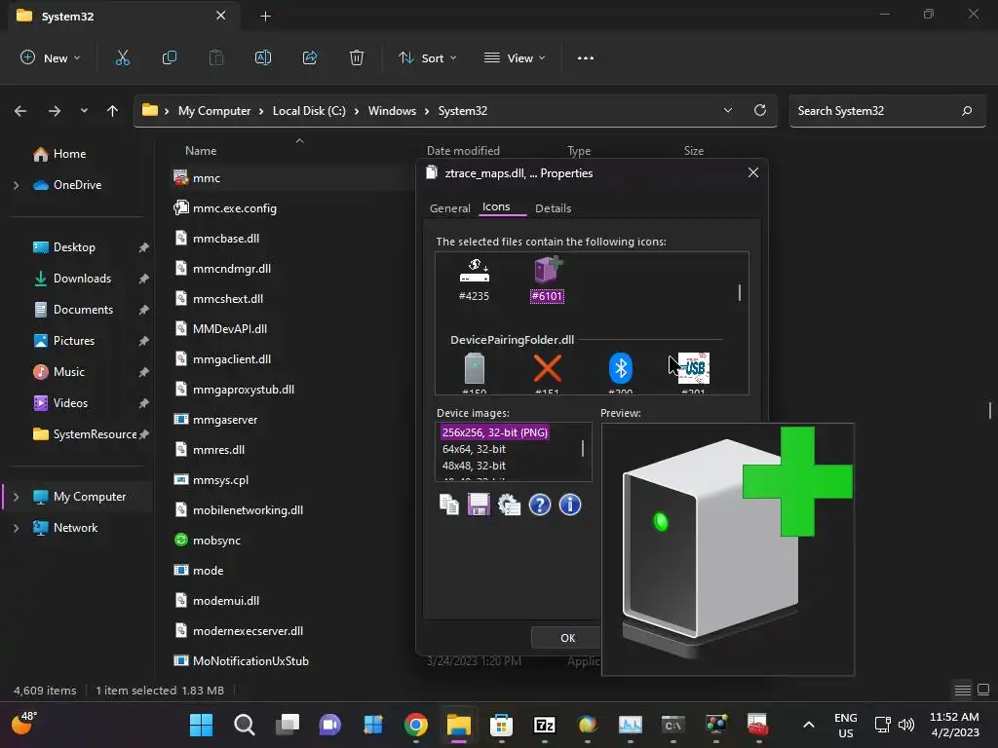Expand the Network tree node

[16, 528]
